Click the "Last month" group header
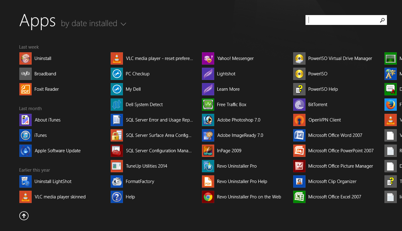 (x=30, y=109)
